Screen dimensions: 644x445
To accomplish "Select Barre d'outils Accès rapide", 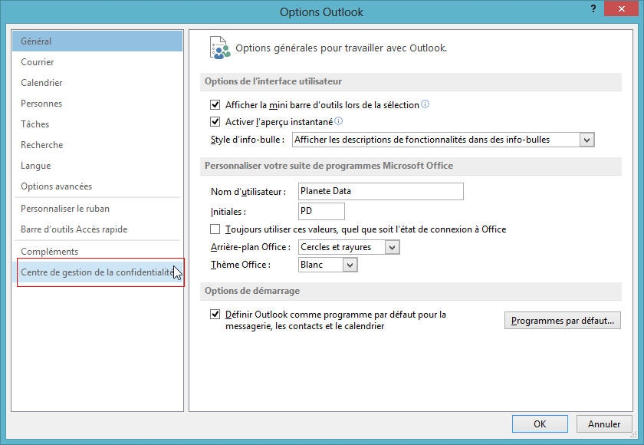I will tap(97, 229).
